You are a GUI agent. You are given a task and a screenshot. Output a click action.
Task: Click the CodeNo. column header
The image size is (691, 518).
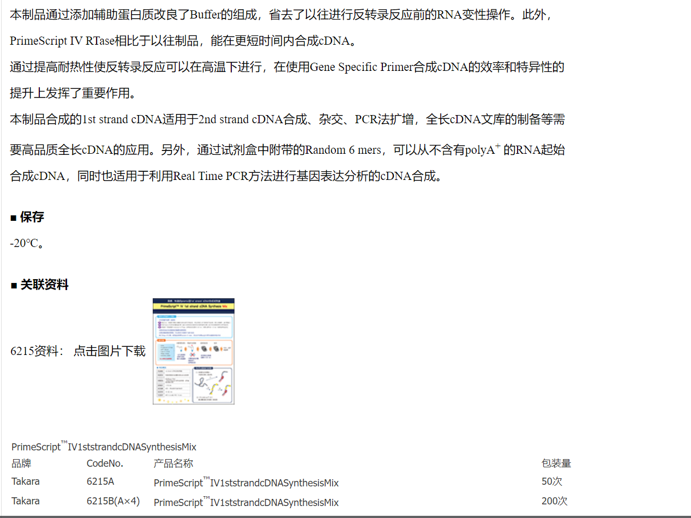105,463
